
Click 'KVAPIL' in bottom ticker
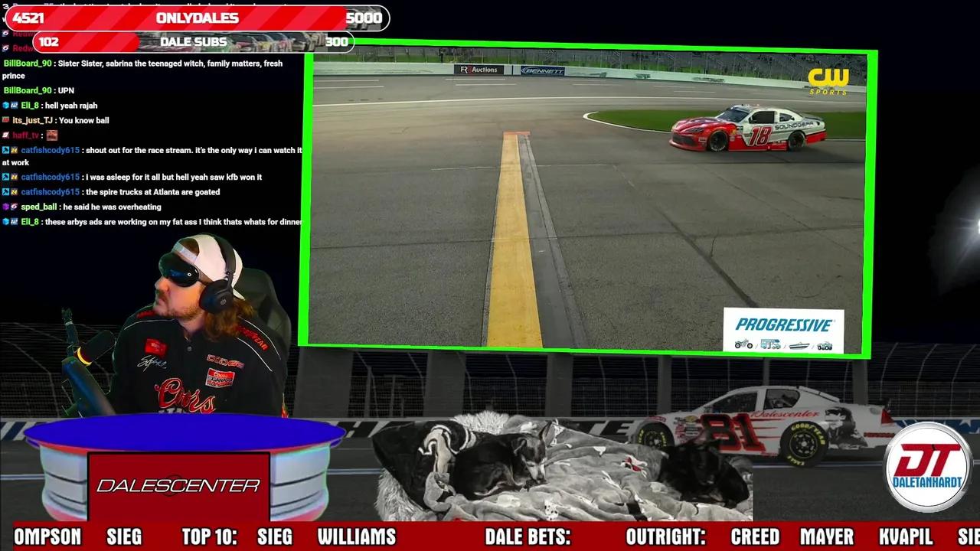point(906,537)
